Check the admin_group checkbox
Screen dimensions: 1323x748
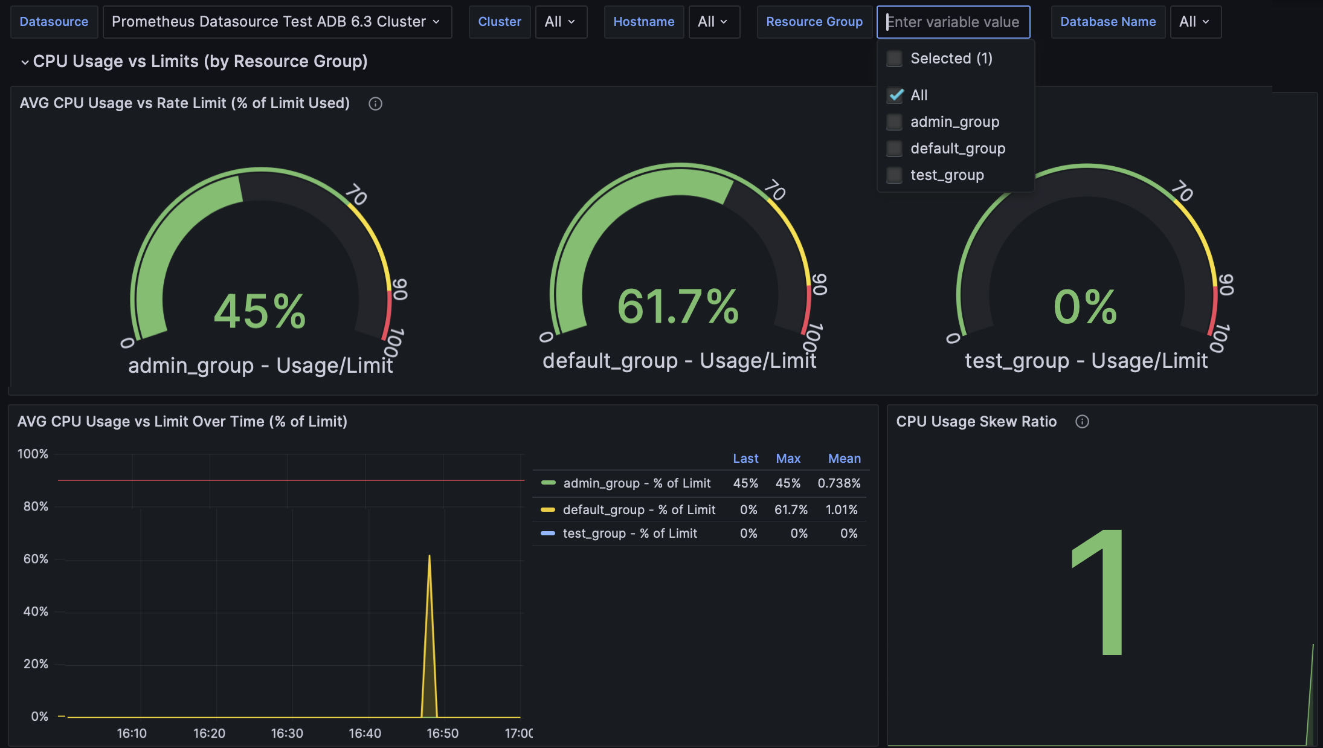(895, 121)
